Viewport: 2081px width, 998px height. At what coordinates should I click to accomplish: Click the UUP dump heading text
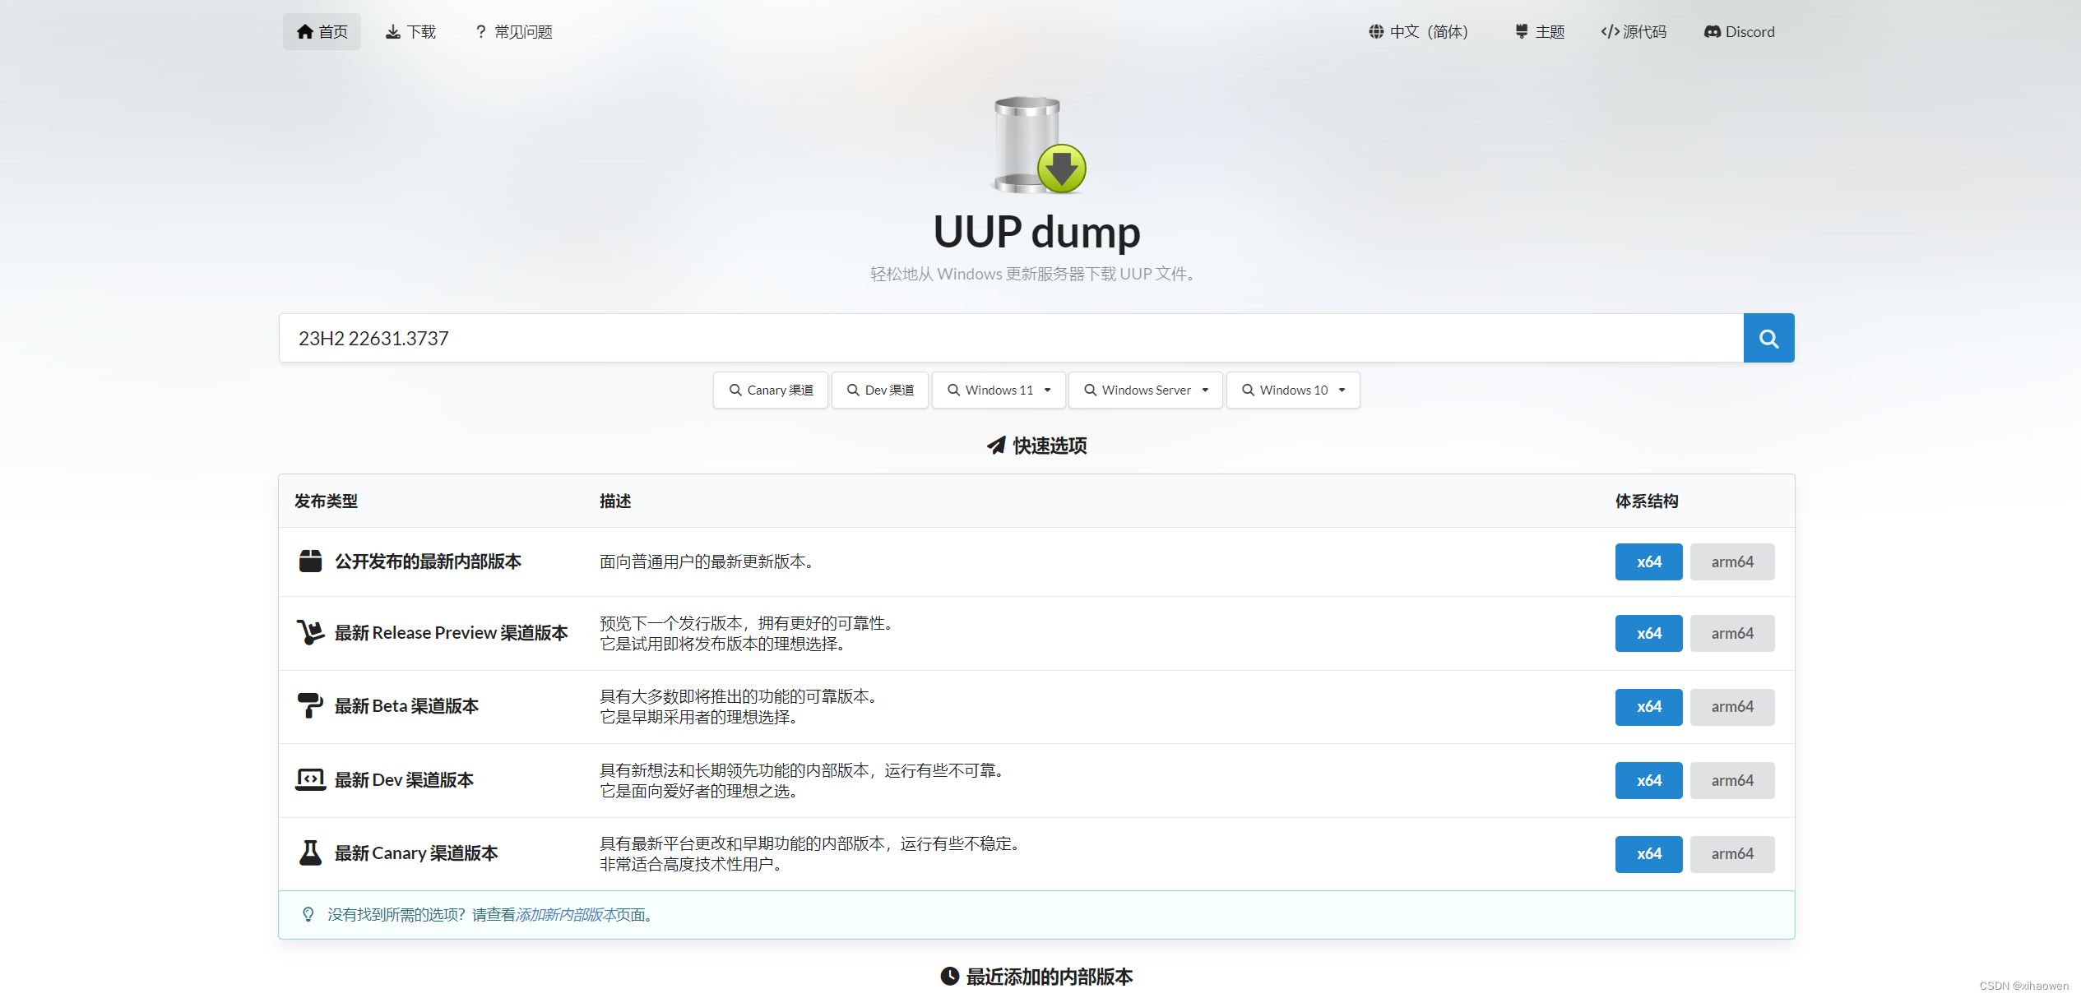click(1036, 232)
